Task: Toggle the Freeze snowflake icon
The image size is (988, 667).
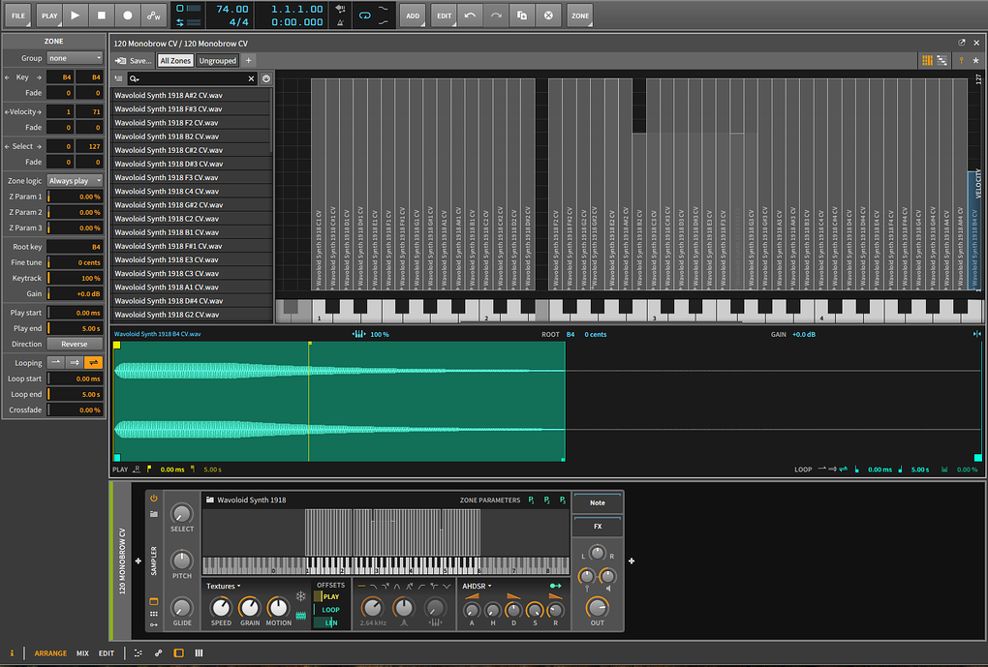Action: coord(300,596)
